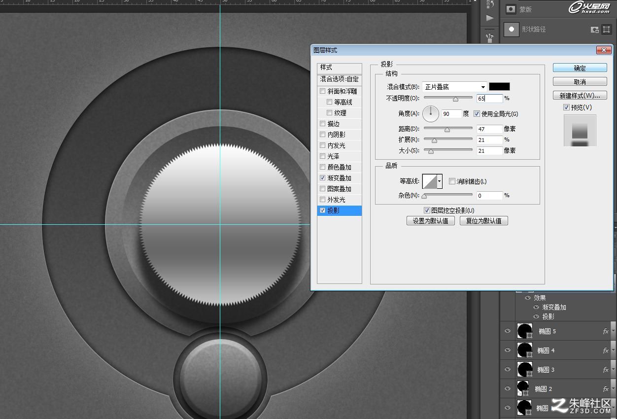Enable the 斜面和浮雕 (Bevel & Emboss) checkbox
617x419 pixels.
(323, 91)
